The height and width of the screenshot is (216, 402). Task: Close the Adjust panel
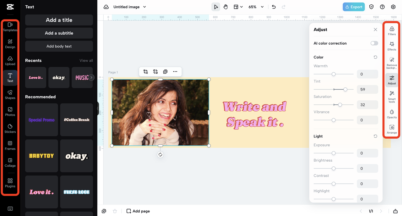pos(375,30)
